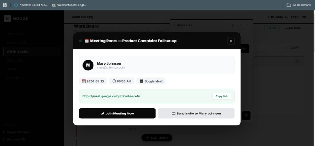This screenshot has height=146, width=315.
Task: Open Watch Monster English bookmark
Action: pyautogui.click(x=69, y=5)
